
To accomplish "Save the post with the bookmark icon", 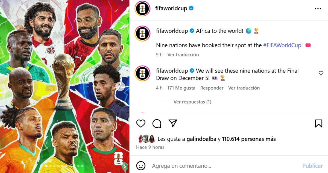I will (x=319, y=124).
